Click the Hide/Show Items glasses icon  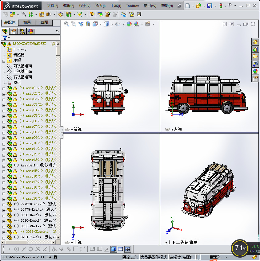tap(118, 24)
